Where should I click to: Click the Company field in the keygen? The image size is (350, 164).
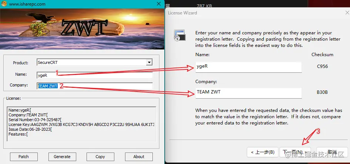click(x=95, y=86)
